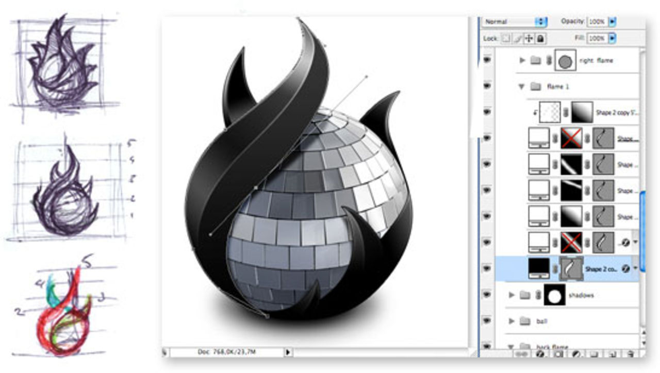Click the lock all padlock icon
660x373 pixels.
click(540, 39)
